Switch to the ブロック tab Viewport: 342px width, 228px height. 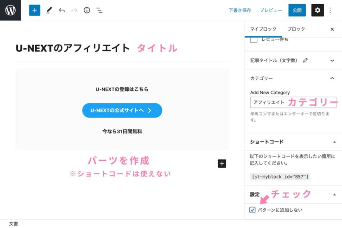point(296,29)
